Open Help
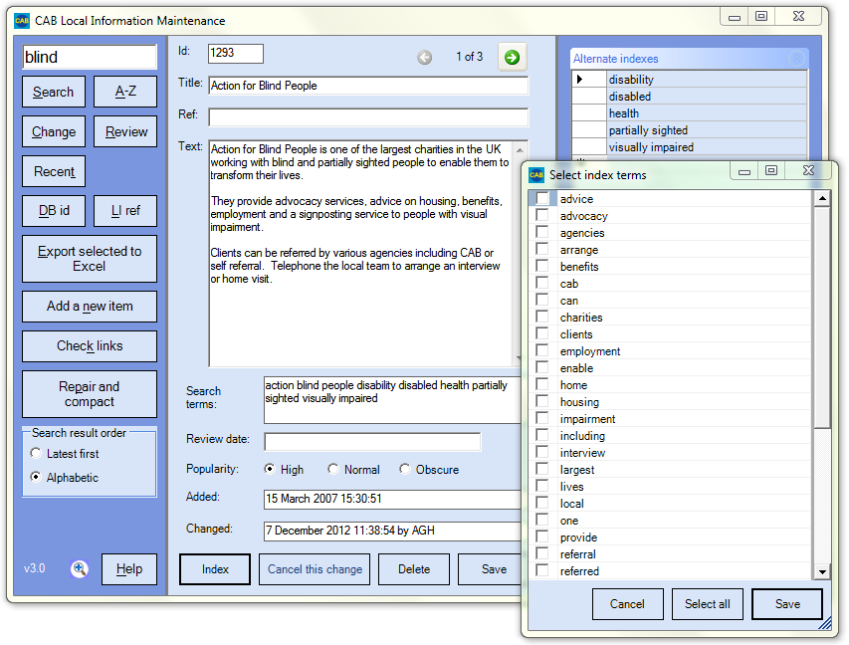This screenshot has width=849, height=645. click(128, 568)
